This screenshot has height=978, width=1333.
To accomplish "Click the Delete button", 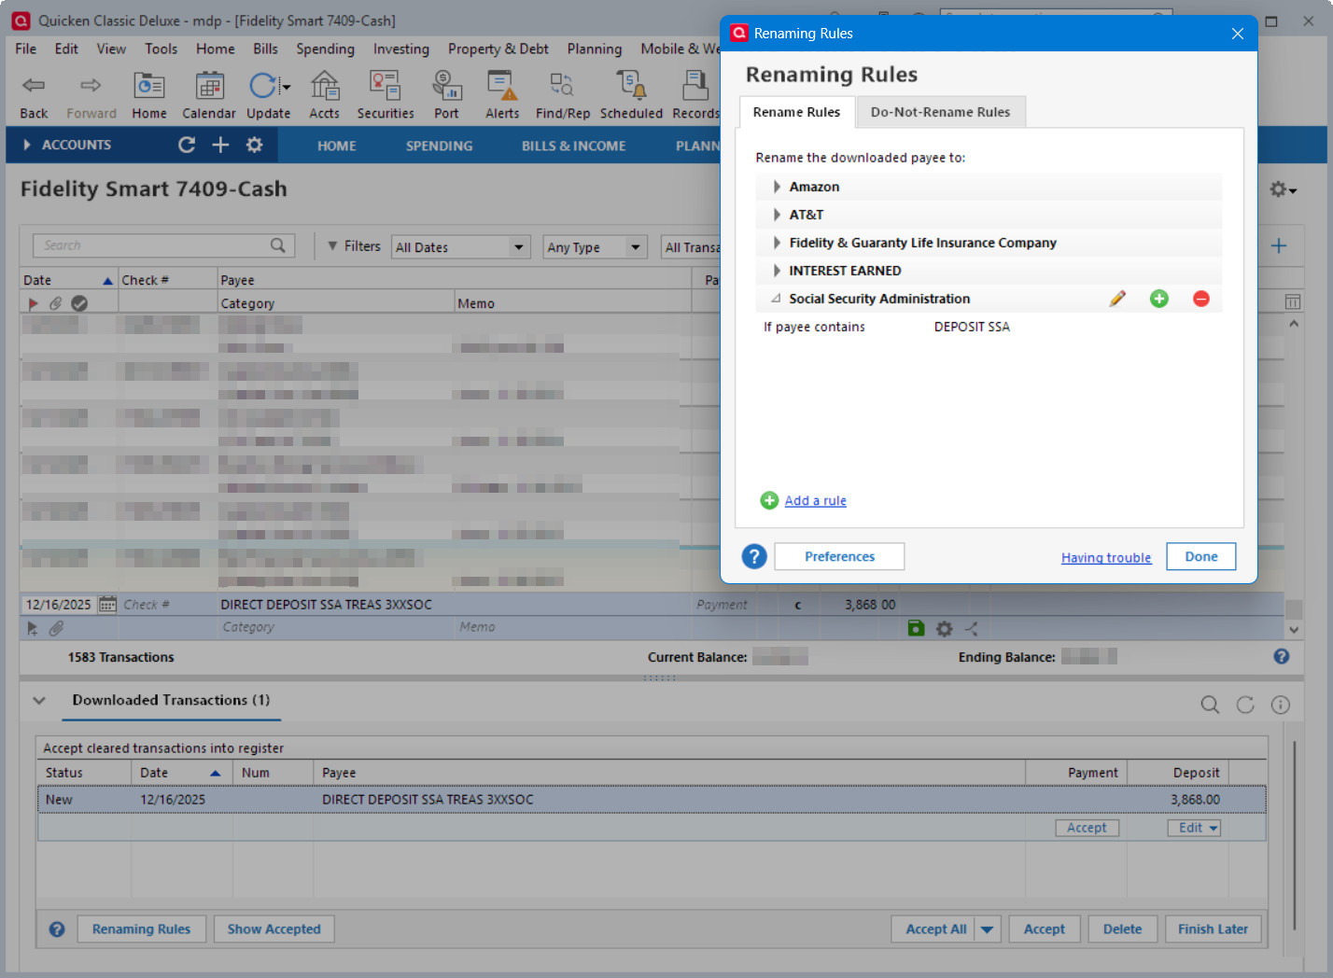I will 1123,929.
